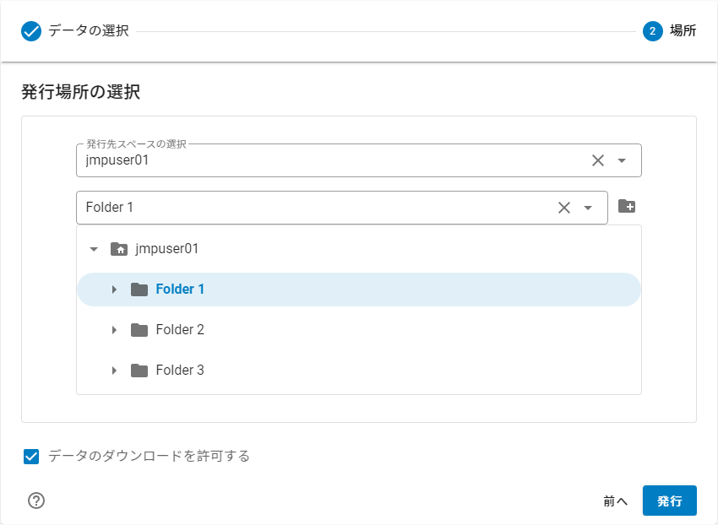Viewport: 718px width, 525px height.
Task: Collapse the jmpuser01 tree node
Action: (95, 248)
